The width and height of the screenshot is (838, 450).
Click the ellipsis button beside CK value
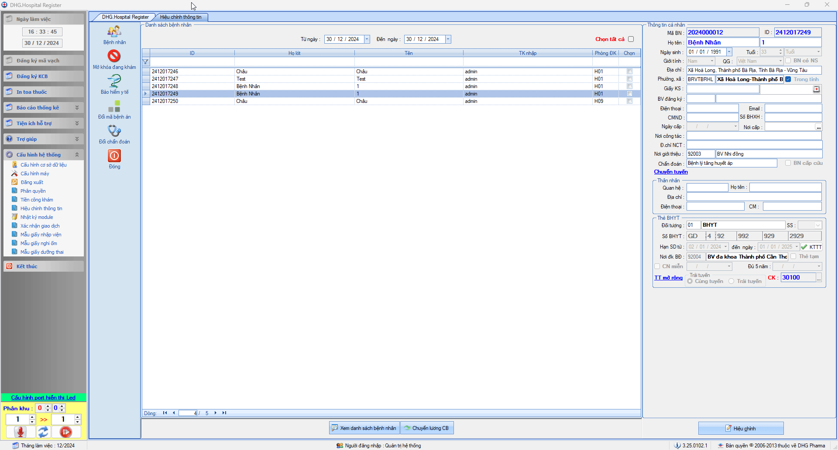point(819,278)
